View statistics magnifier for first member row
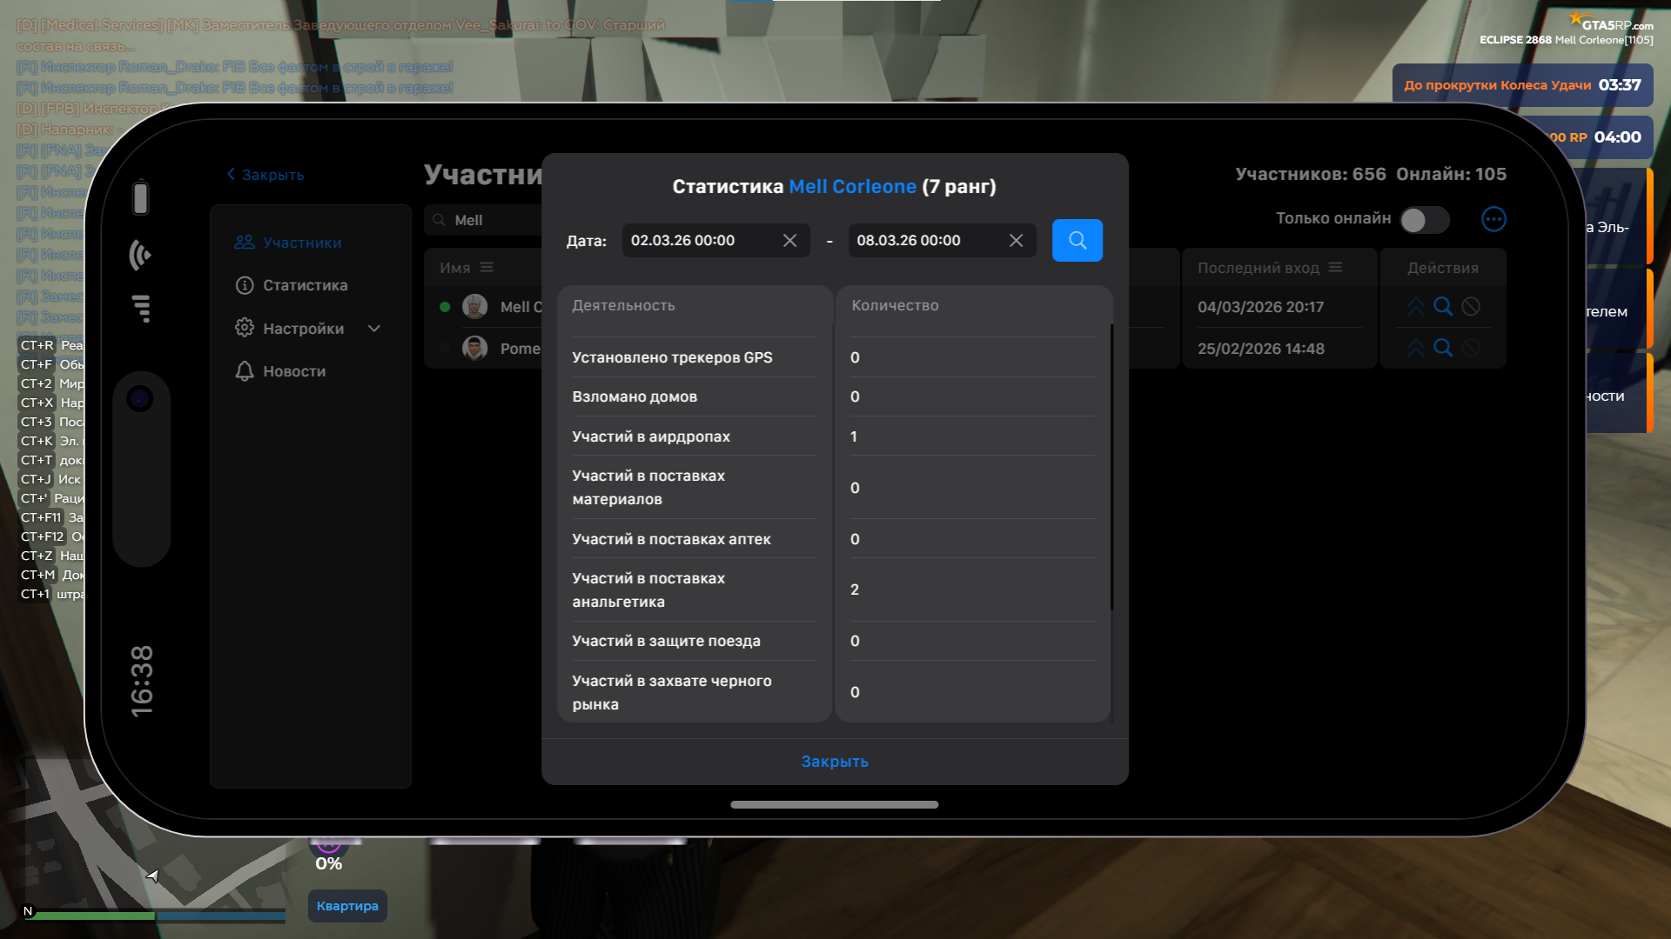 [x=1443, y=307]
